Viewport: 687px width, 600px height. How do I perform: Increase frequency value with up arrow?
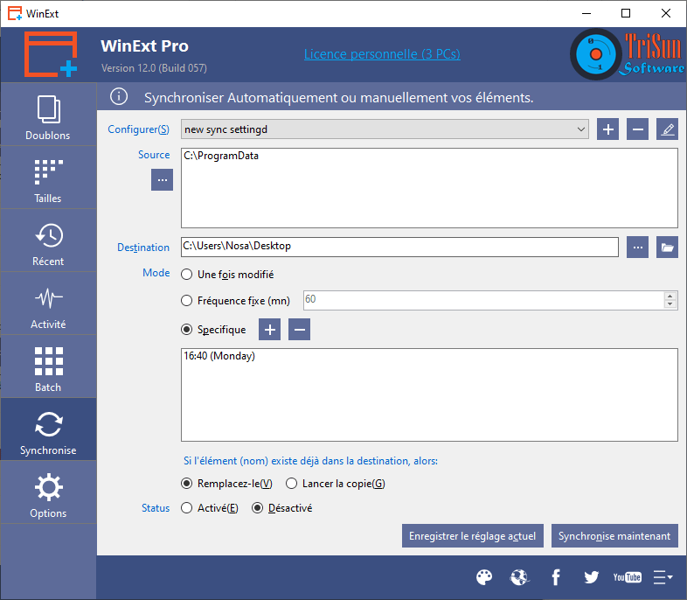(x=670, y=296)
